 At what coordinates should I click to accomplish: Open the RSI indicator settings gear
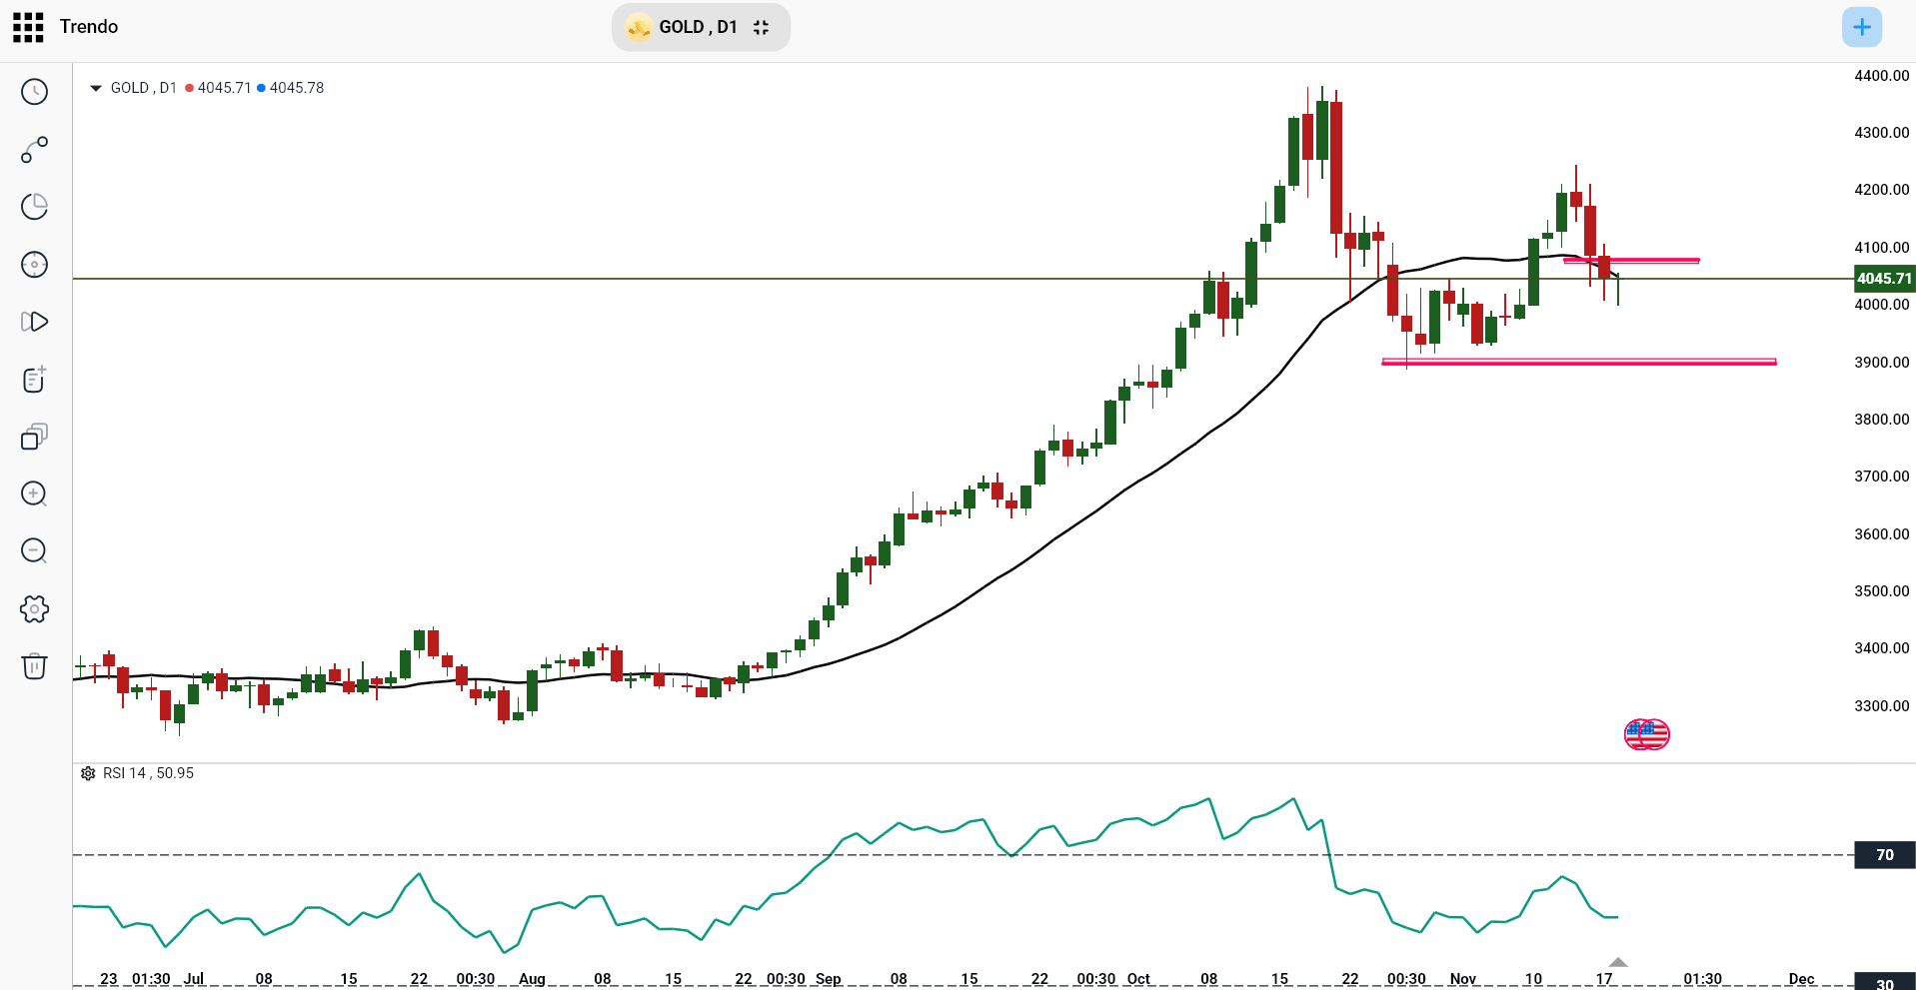[x=88, y=773]
